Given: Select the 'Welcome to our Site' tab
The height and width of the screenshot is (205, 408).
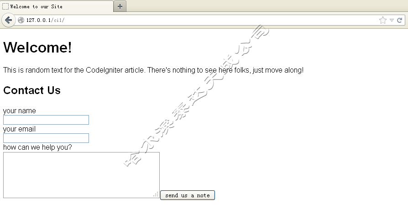Looking at the screenshot, I should tap(57, 6).
